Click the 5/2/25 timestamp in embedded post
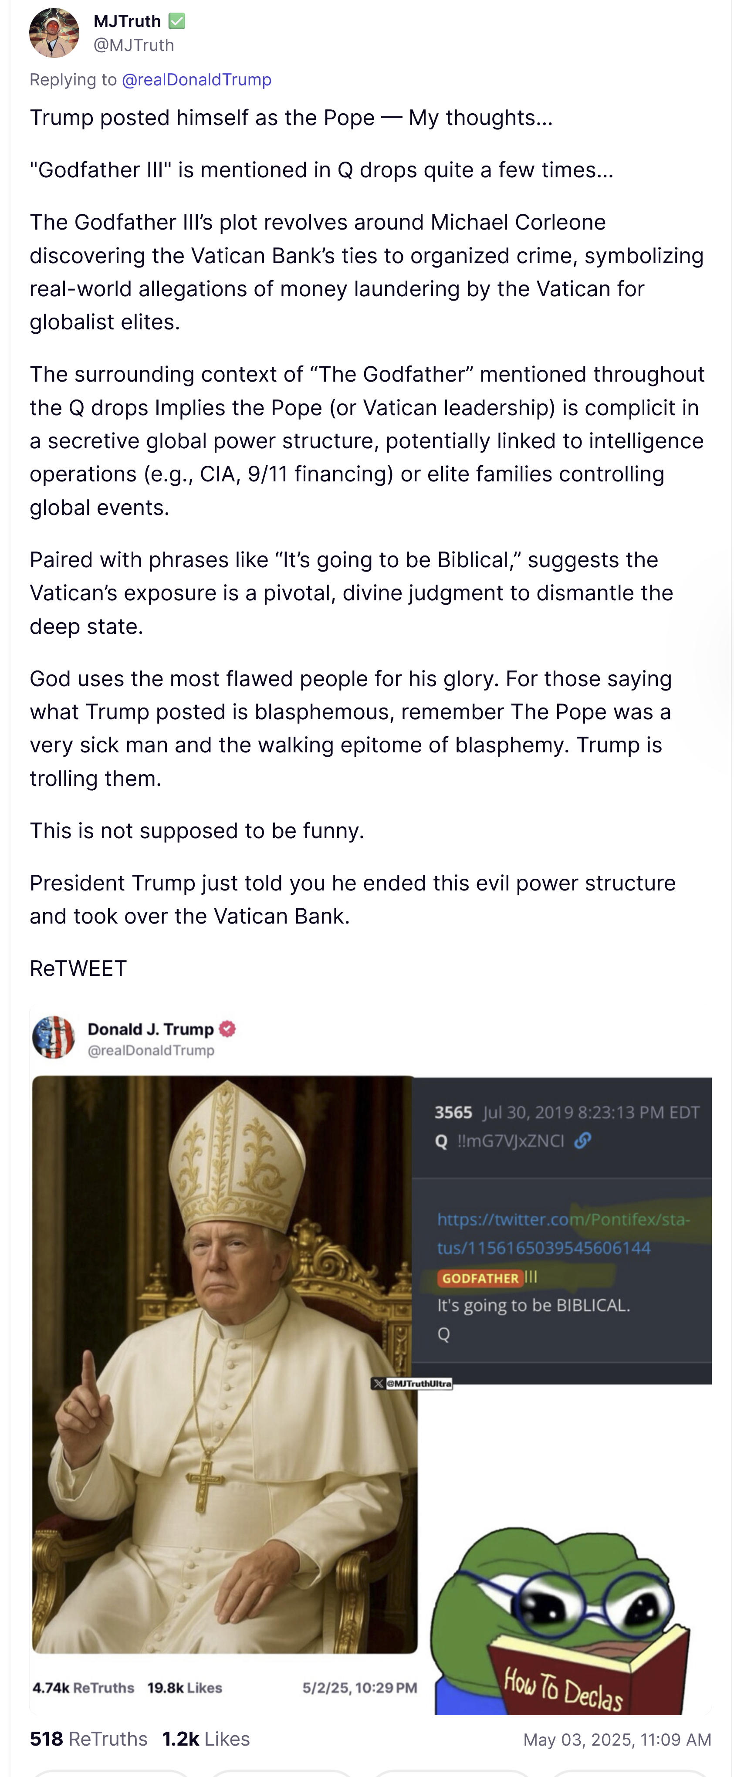734x1777 pixels. coord(359,1687)
